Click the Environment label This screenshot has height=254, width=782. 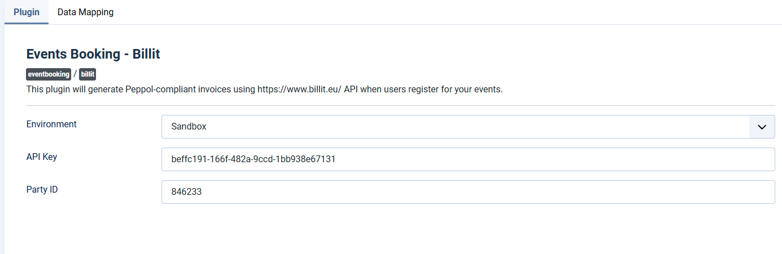51,124
